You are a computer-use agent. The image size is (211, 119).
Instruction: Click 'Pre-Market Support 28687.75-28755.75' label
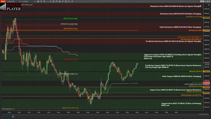coord(173,66)
